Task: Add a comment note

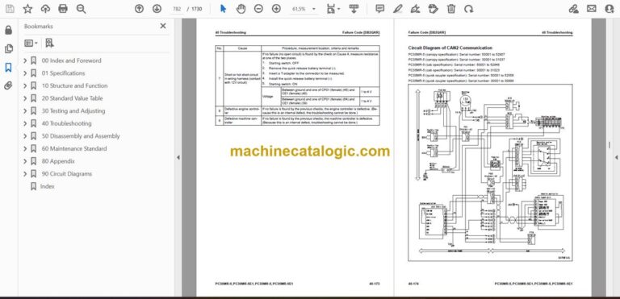Action: pyautogui.click(x=379, y=9)
